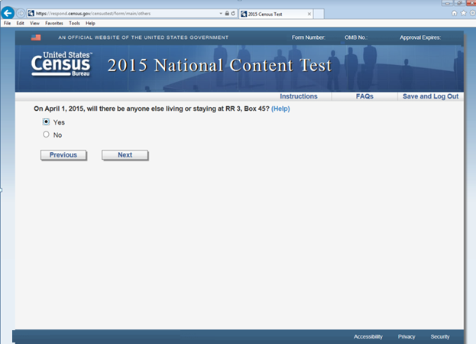Click the browser forward arrow button
Viewport: 476px width, 344px height.
(x=21, y=13)
